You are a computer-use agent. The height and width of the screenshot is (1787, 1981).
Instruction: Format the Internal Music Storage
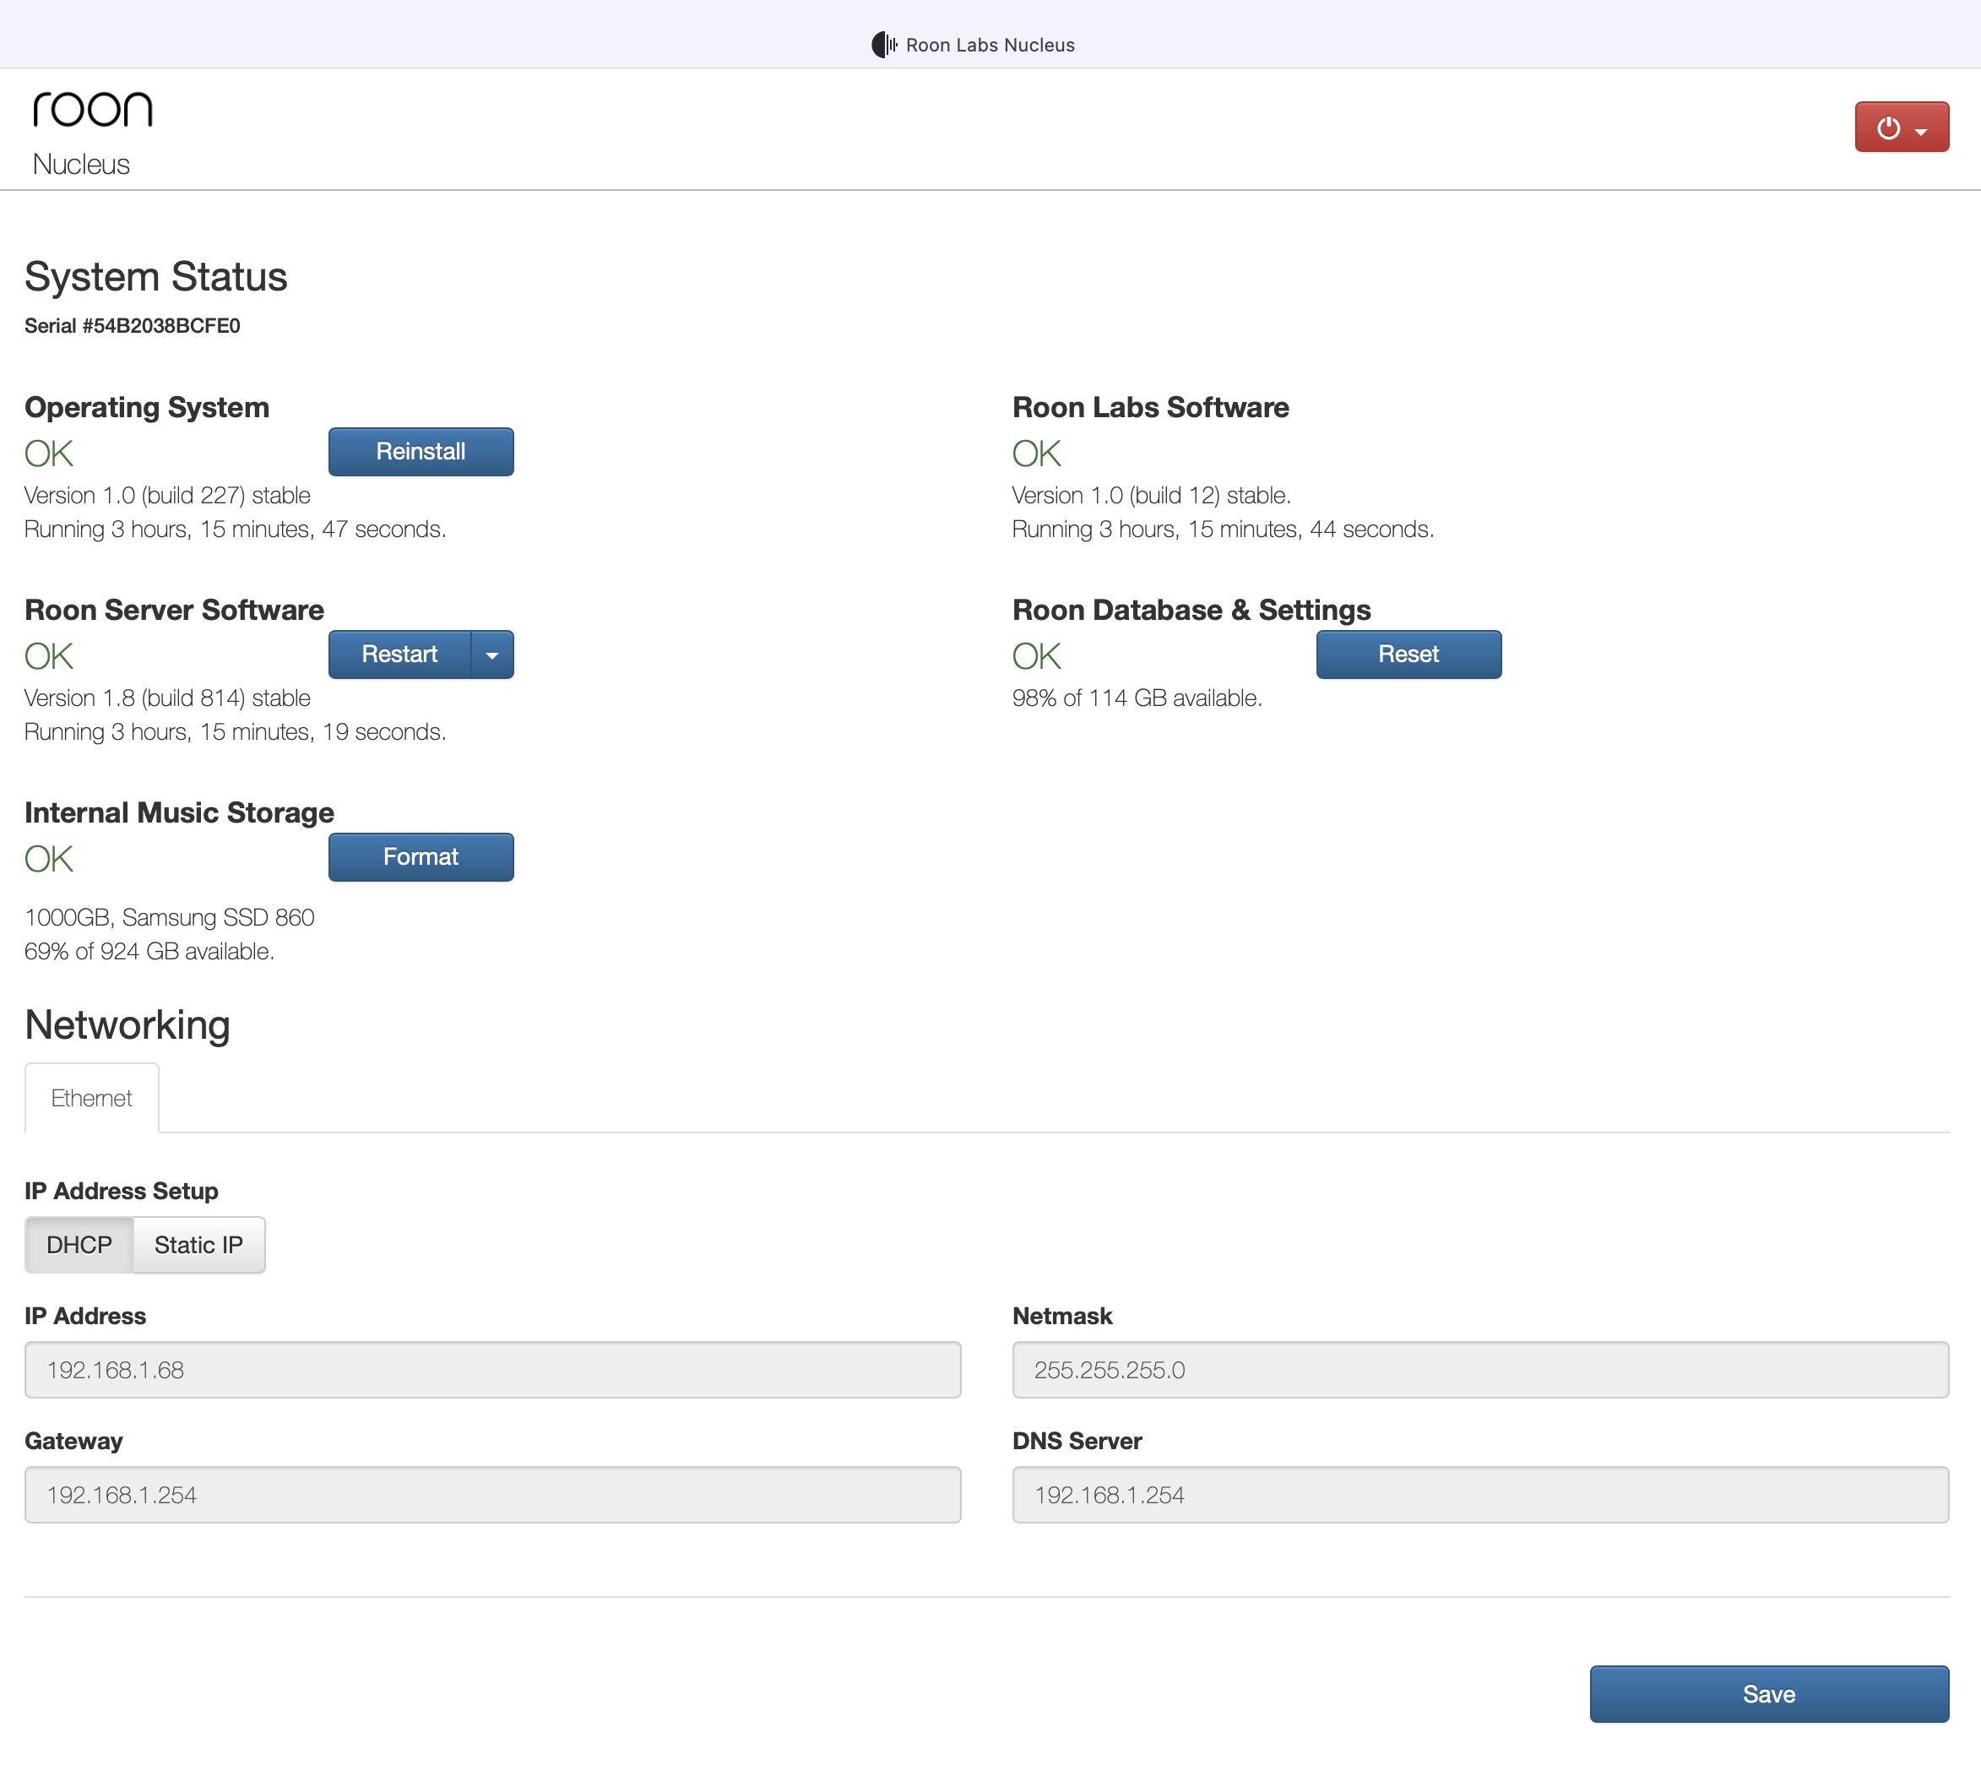pos(421,857)
